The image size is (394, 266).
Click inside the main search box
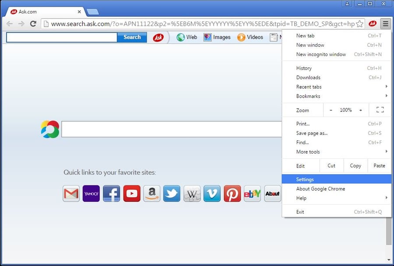171,129
